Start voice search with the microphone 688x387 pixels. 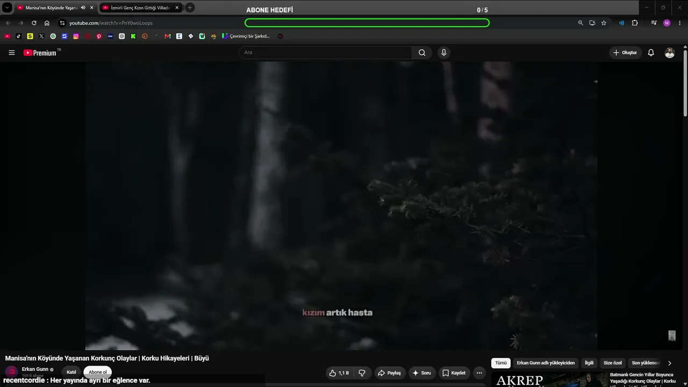tap(443, 53)
